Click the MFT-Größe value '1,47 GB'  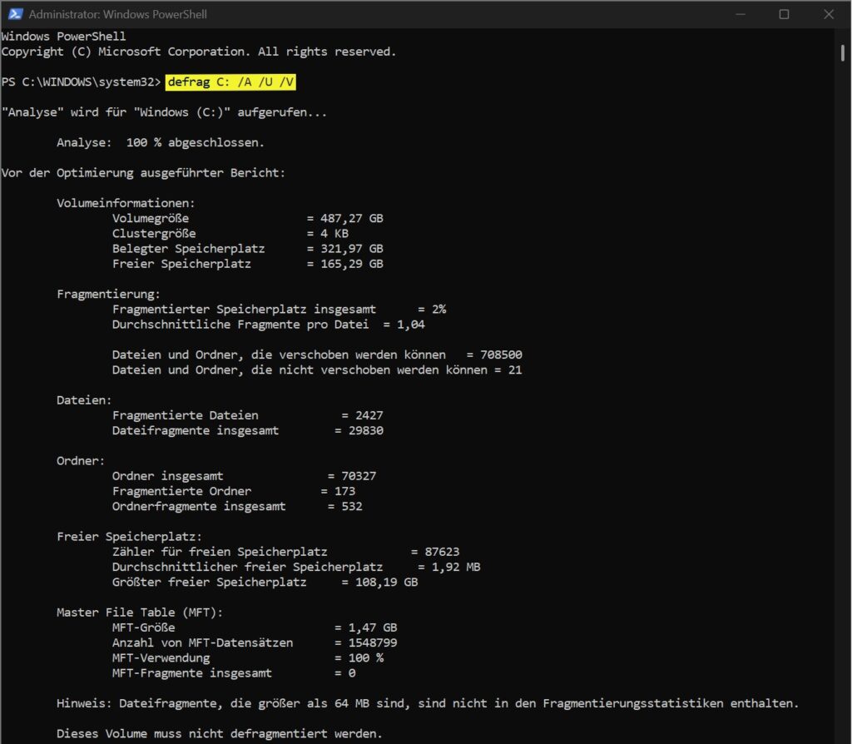coord(373,627)
